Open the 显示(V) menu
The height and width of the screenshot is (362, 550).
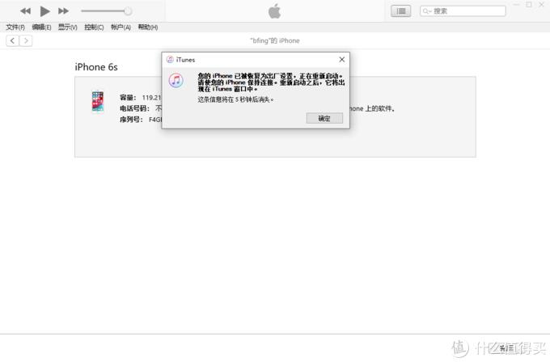click(68, 27)
